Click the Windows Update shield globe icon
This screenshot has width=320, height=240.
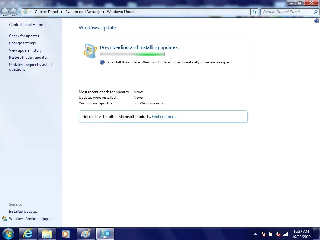point(90,51)
